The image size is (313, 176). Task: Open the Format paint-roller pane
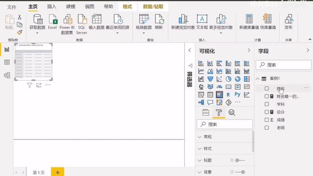tap(219, 113)
